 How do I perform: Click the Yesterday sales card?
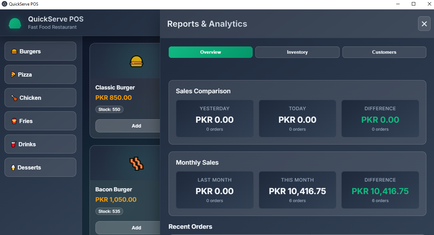215,119
